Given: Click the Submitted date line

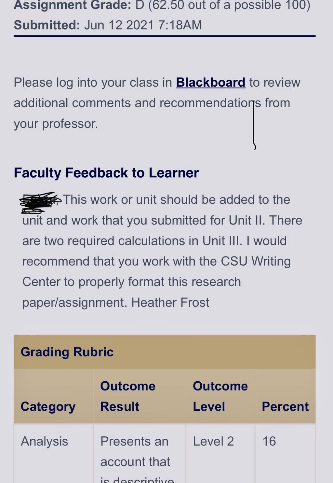Looking at the screenshot, I should pos(108,25).
